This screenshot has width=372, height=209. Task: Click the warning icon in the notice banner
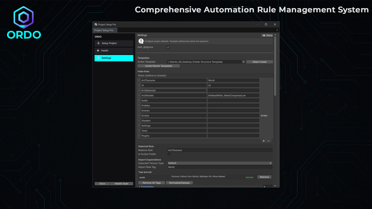click(141, 41)
